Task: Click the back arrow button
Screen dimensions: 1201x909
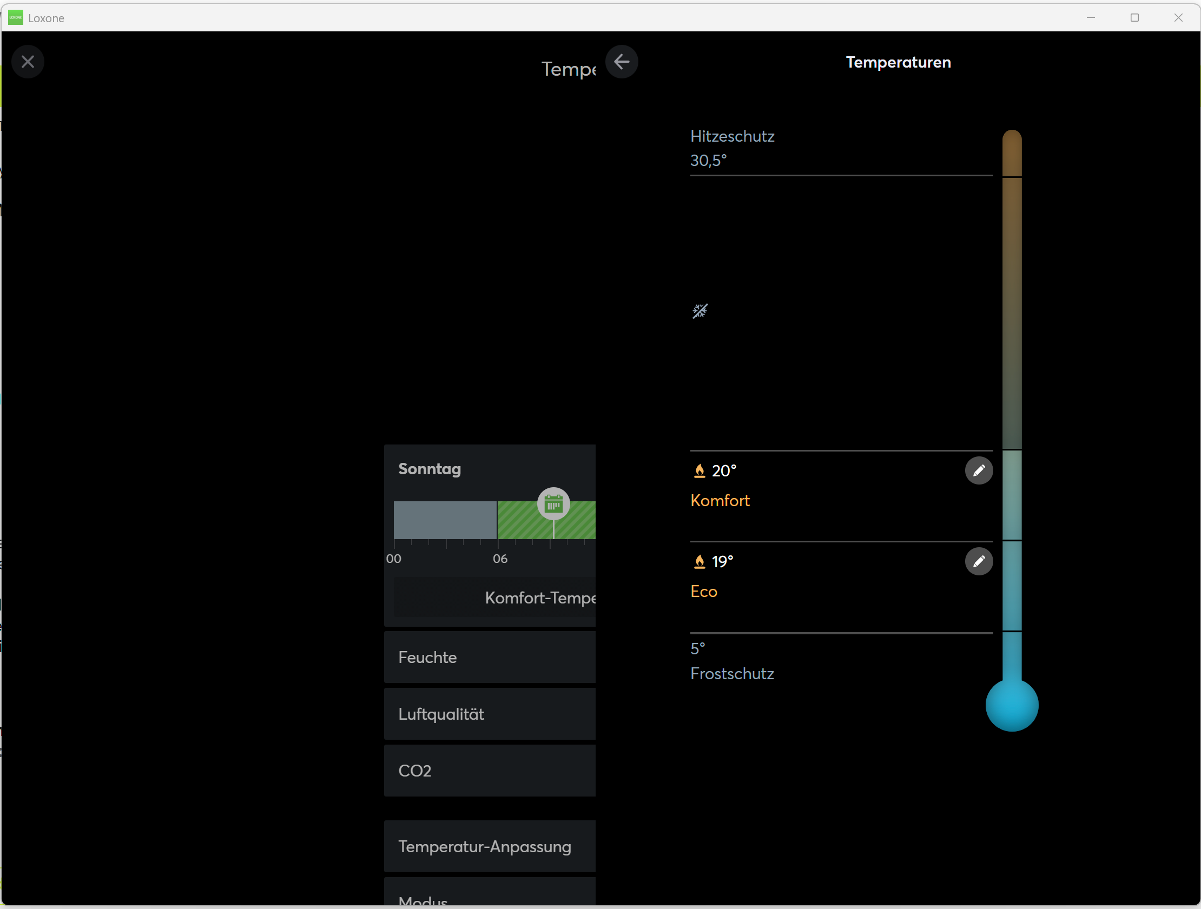Action: (621, 62)
